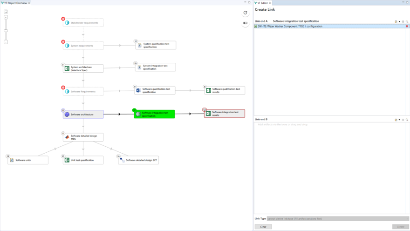
Task: Click the Software integration test results label
Action: pos(225,114)
